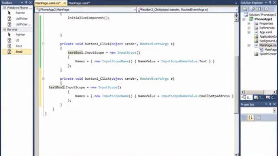
Task: Close the Toolbox panel
Action: point(30,3)
